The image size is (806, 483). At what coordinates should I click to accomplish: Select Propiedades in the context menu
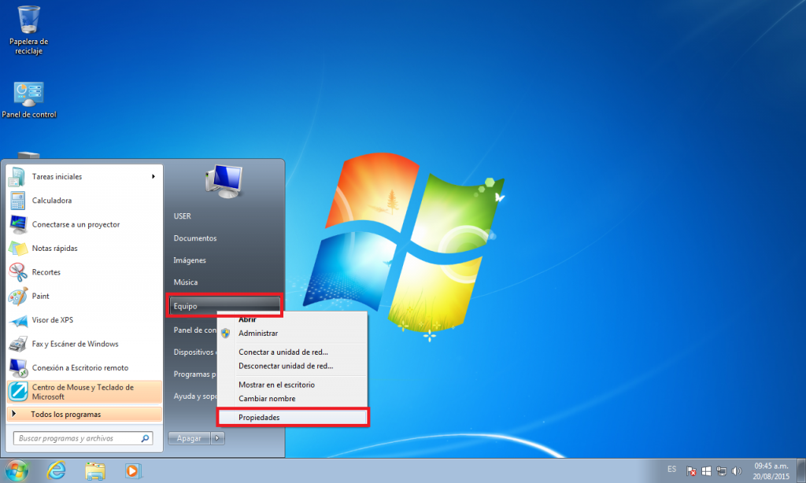(292, 417)
